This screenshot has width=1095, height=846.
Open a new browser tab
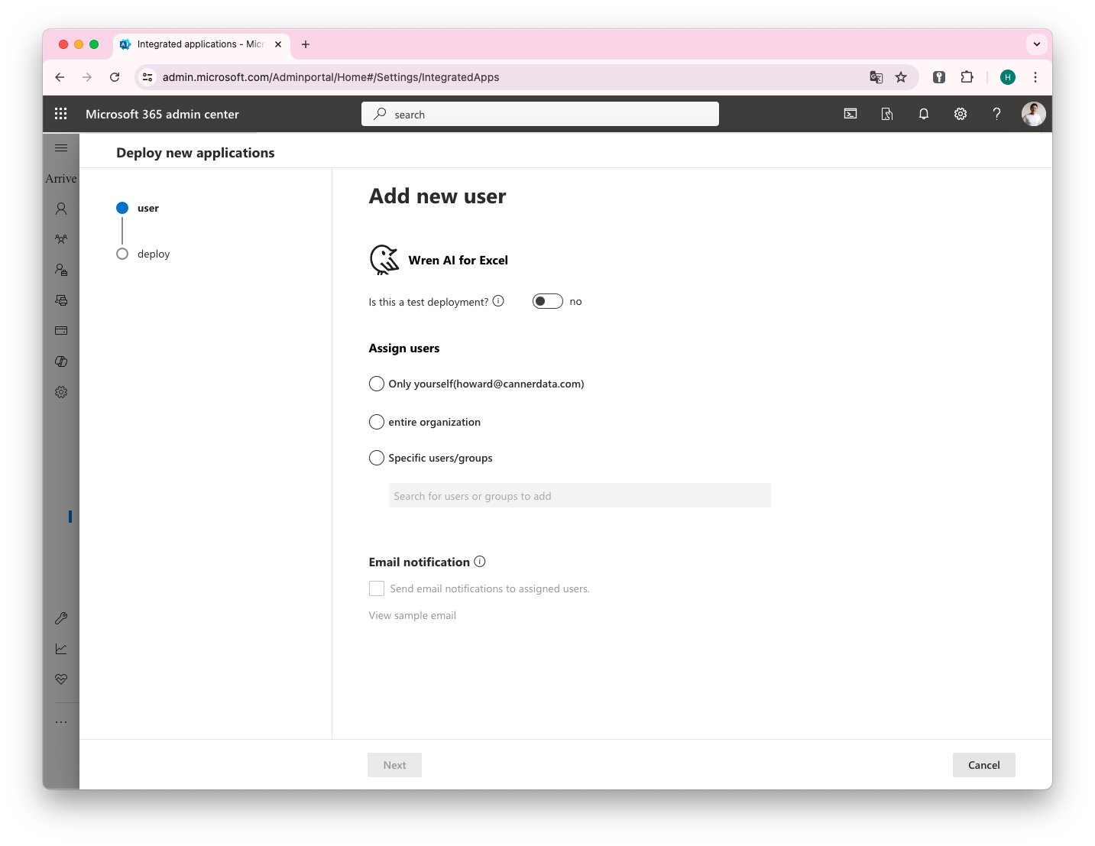point(306,44)
